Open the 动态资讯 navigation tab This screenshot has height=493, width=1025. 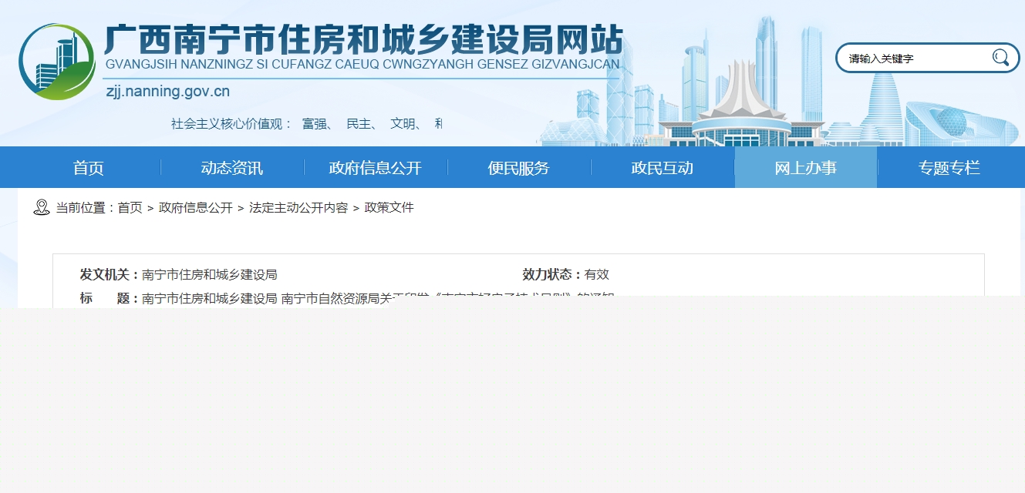[x=232, y=168]
